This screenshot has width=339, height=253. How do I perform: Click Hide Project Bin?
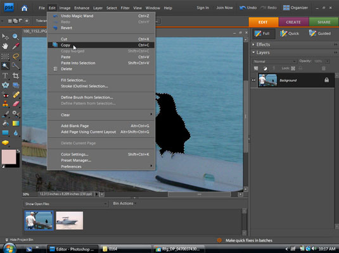(19, 240)
